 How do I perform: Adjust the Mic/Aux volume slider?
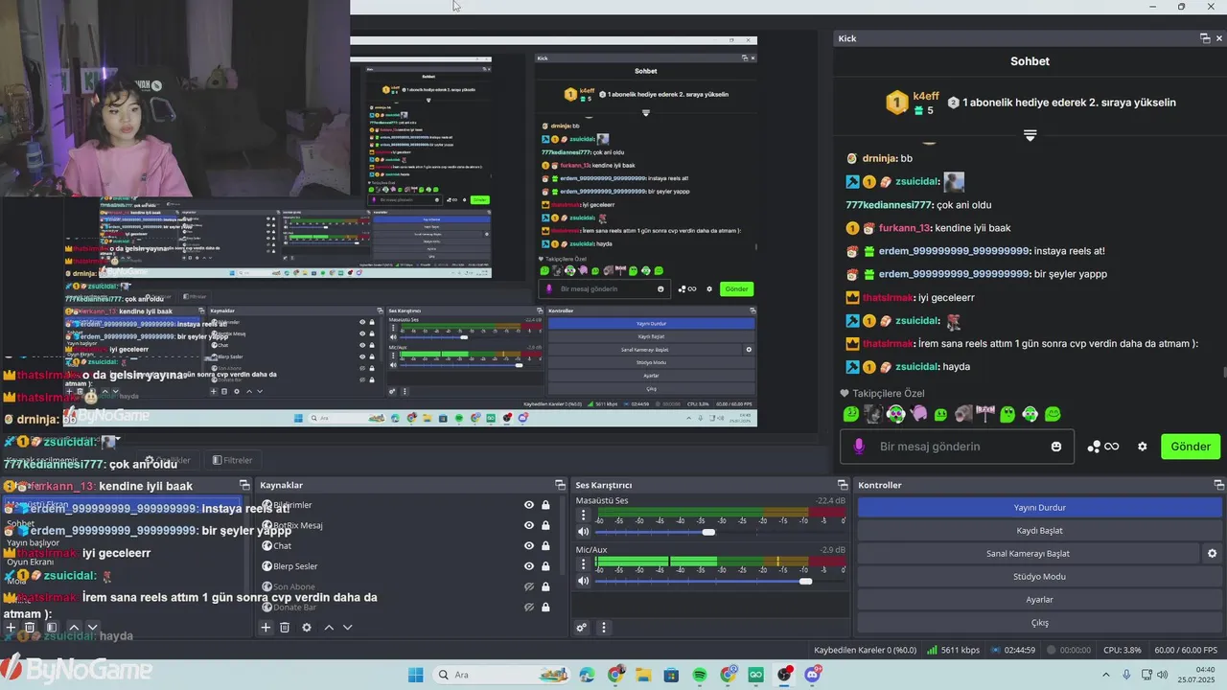(x=805, y=581)
